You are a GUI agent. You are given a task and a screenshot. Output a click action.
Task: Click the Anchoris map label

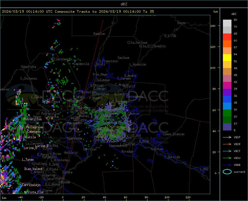71,153
